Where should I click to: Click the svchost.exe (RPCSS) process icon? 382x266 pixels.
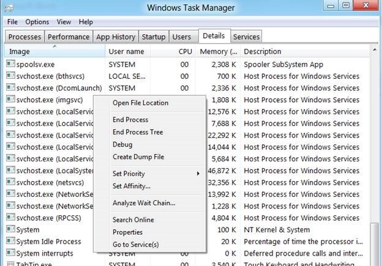click(10, 217)
